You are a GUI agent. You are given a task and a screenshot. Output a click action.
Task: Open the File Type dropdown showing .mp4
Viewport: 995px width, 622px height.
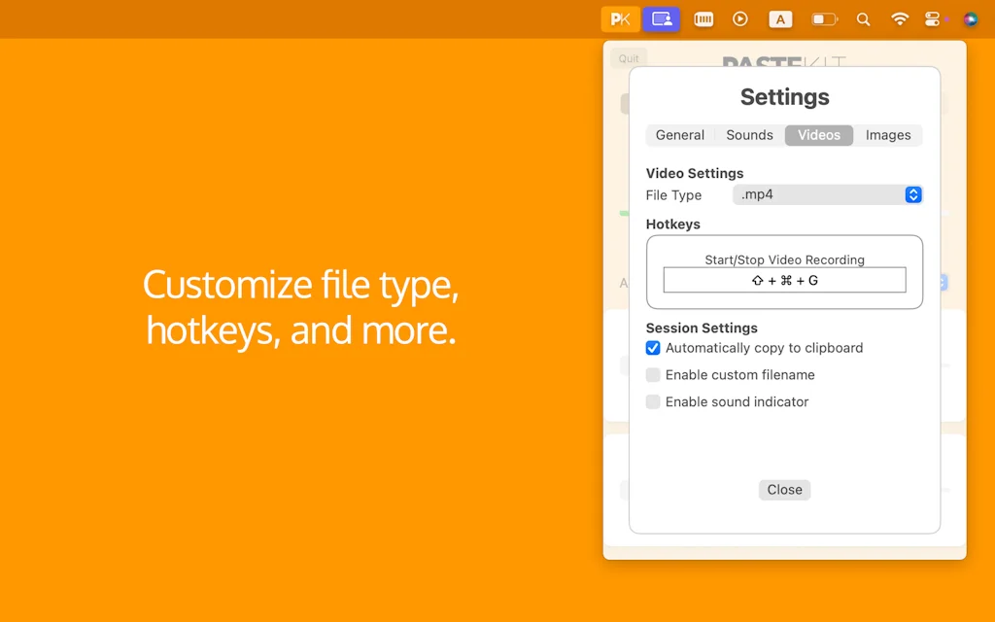(x=827, y=194)
